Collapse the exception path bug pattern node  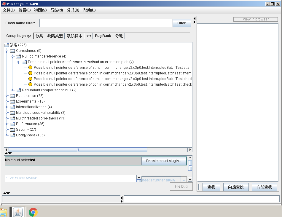18,62
